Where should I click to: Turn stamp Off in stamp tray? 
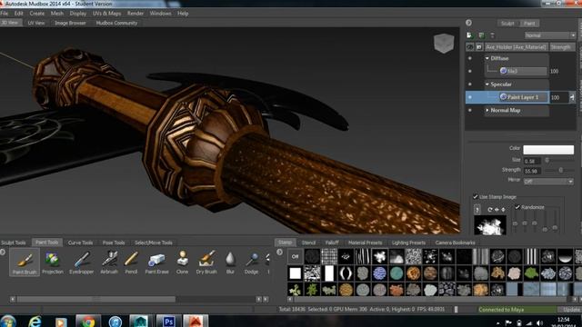295,256
